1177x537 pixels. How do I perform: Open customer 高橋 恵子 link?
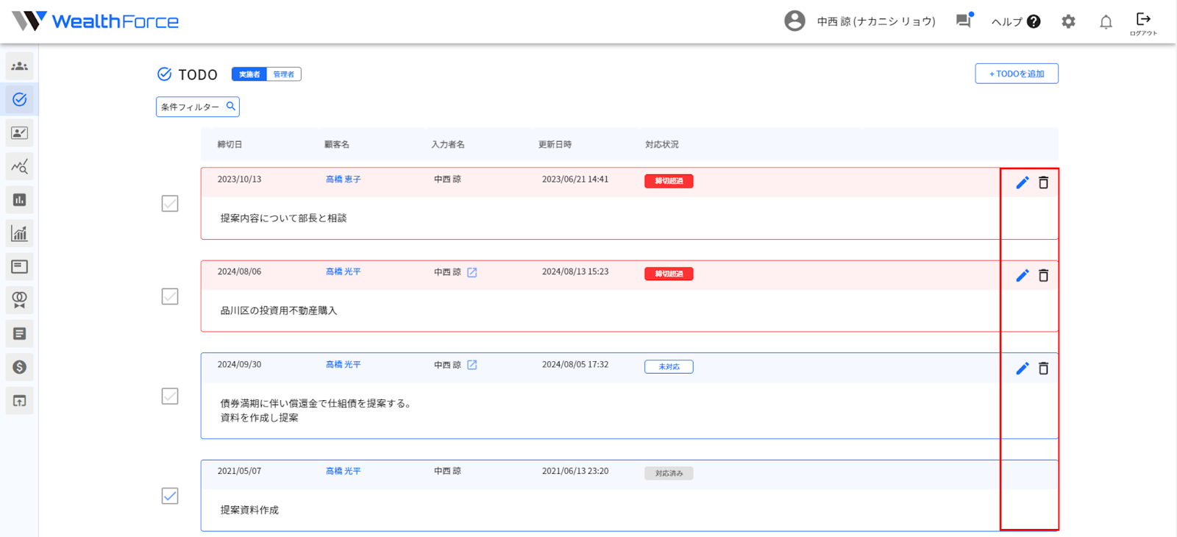[x=344, y=179]
